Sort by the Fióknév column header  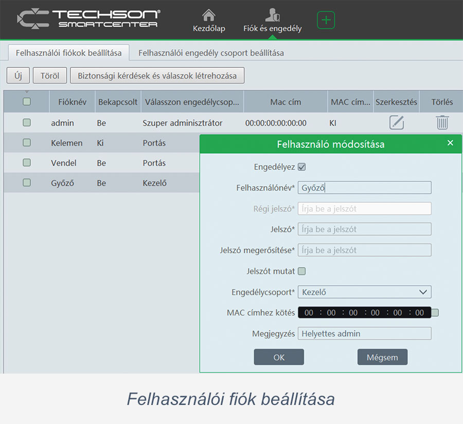tap(72, 102)
